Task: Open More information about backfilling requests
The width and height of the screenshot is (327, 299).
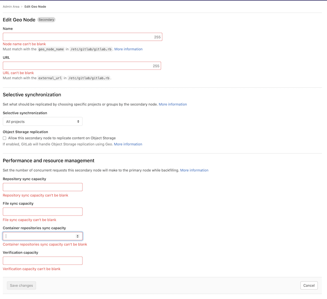Action: [x=194, y=170]
